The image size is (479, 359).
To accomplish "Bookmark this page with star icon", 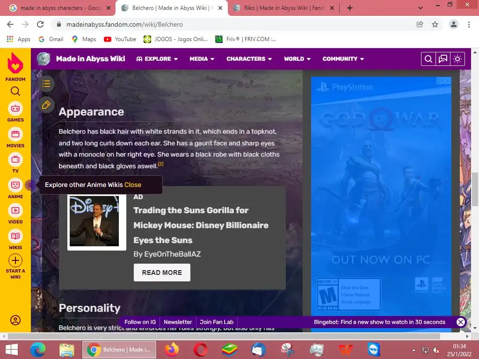I will (435, 24).
